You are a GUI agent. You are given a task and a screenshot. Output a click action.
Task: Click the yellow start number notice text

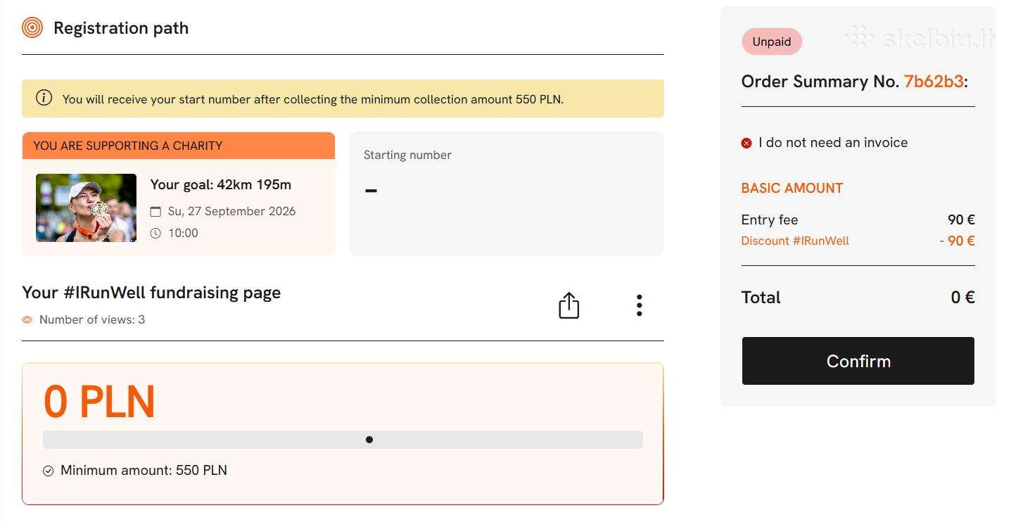point(313,99)
